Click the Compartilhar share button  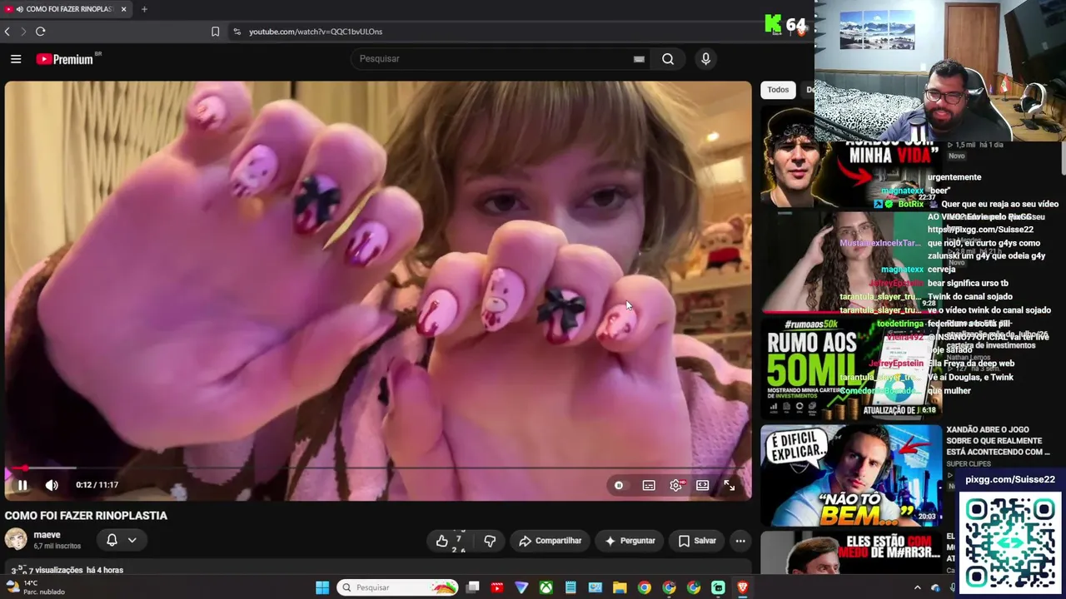tap(550, 541)
